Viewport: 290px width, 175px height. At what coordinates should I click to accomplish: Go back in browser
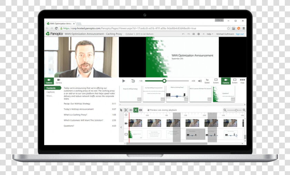tap(47, 28)
